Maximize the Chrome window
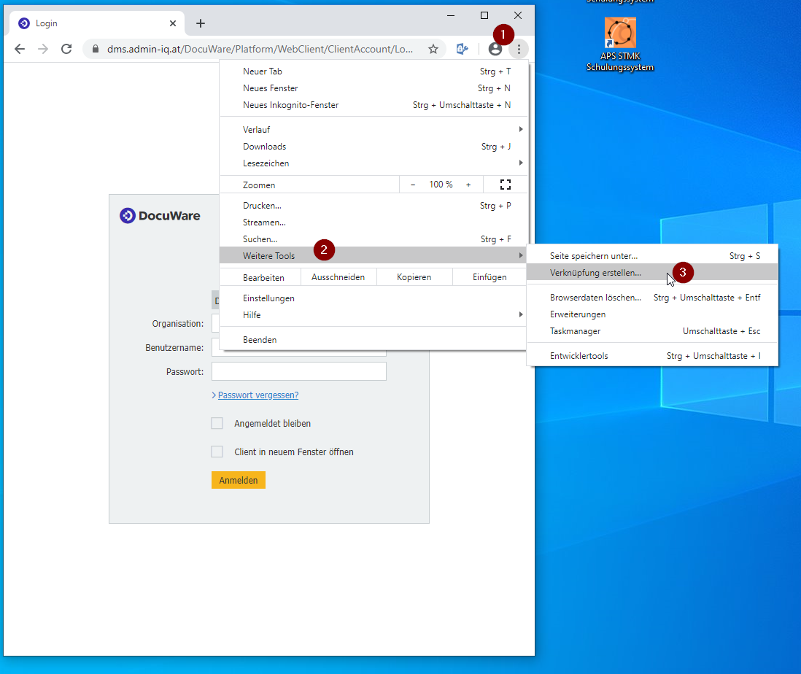 pyautogui.click(x=484, y=15)
